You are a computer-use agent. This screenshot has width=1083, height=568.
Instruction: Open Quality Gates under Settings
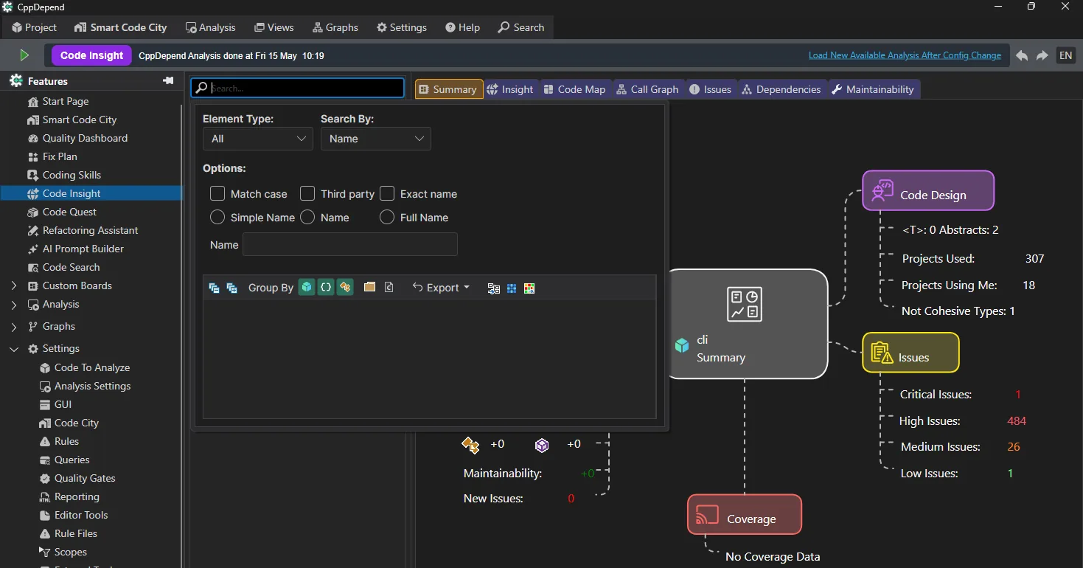[x=85, y=478]
